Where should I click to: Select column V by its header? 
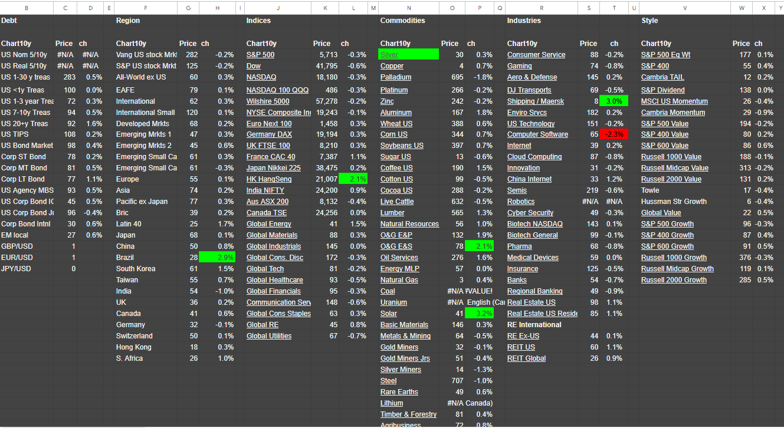pos(685,8)
